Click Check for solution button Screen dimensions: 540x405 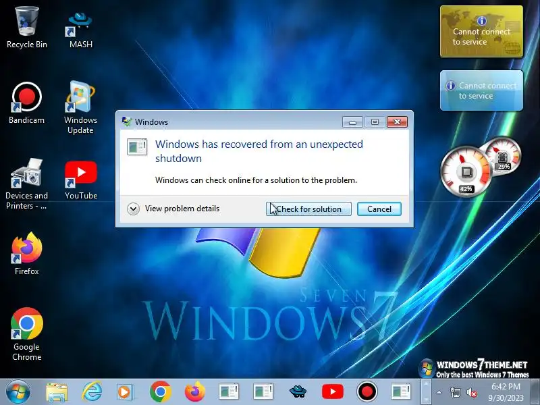tap(308, 209)
